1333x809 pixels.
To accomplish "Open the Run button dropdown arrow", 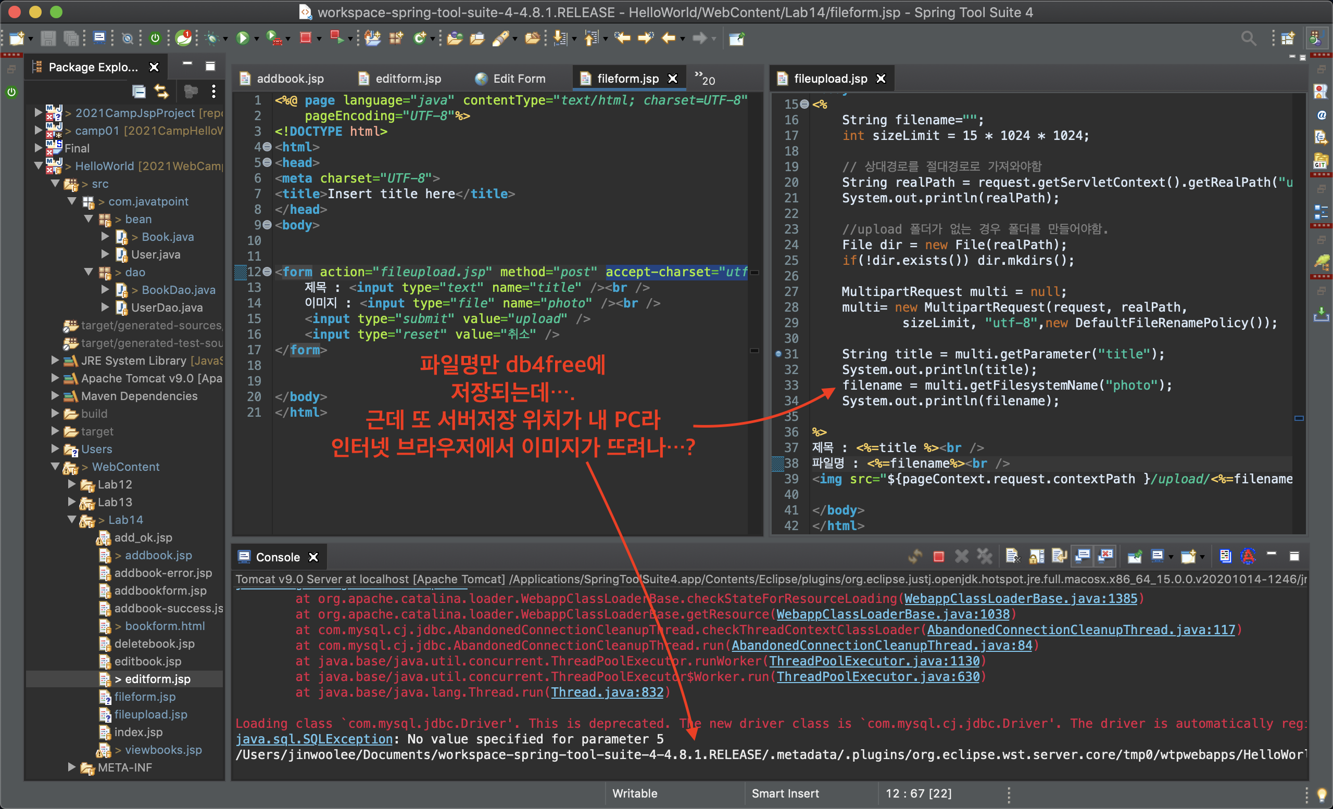I will click(x=257, y=39).
